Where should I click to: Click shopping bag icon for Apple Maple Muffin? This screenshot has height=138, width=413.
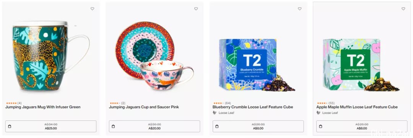[x=320, y=127]
